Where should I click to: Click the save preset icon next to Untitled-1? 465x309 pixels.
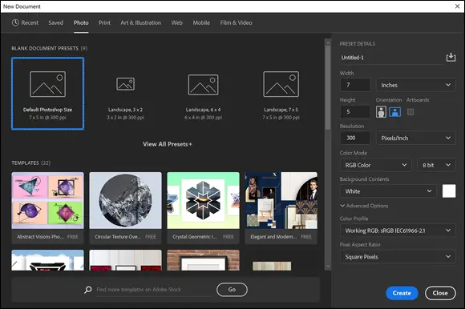(x=451, y=57)
